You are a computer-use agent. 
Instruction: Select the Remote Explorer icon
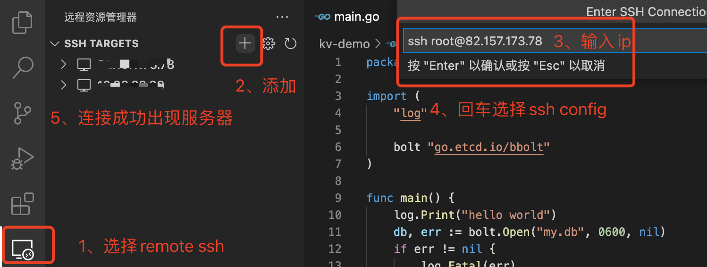[22, 249]
